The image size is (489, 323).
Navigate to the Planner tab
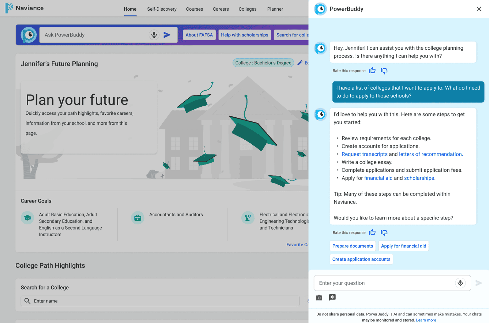tap(275, 9)
